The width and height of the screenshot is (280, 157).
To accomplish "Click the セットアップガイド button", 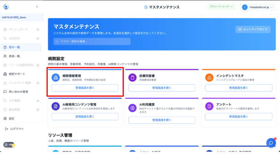I will tap(253, 29).
